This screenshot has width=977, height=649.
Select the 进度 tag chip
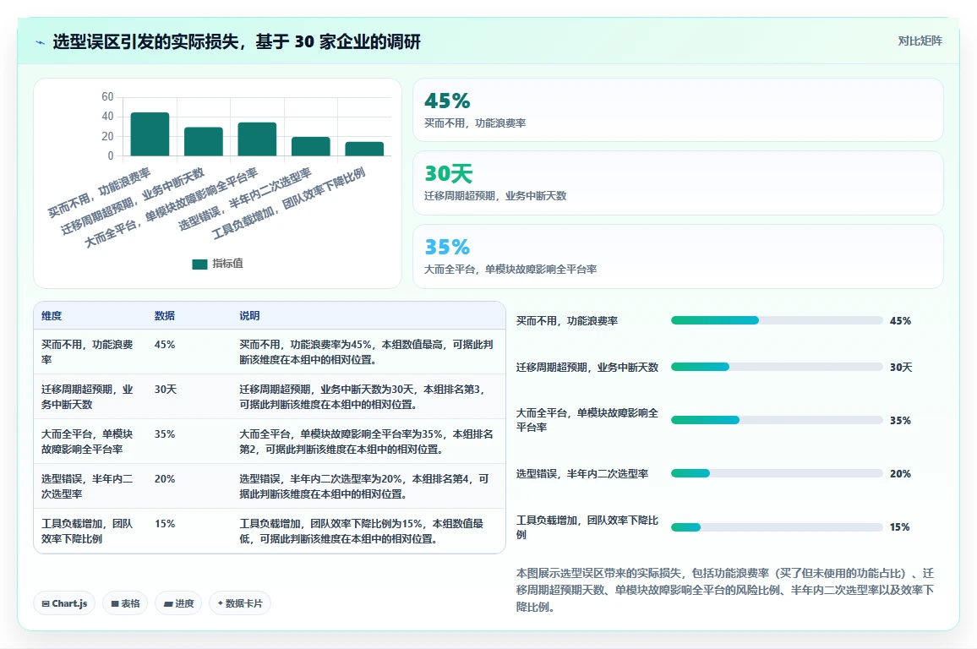[x=178, y=603]
